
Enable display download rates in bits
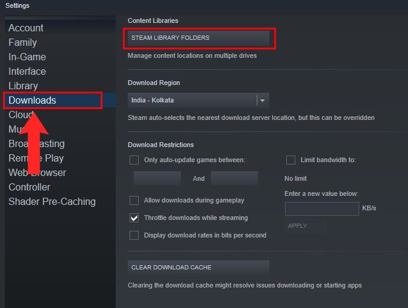(134, 235)
